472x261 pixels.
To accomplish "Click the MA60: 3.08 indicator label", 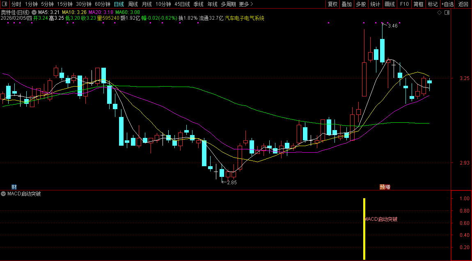I will pos(128,12).
